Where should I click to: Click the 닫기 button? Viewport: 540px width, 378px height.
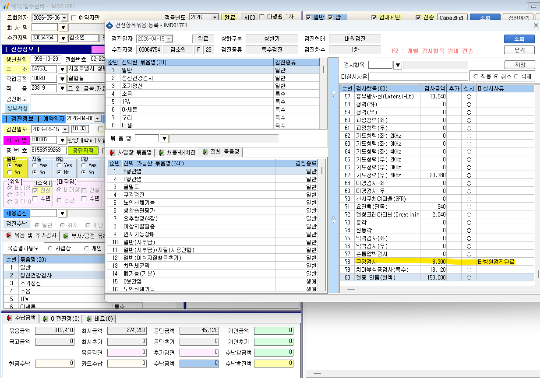(x=519, y=50)
